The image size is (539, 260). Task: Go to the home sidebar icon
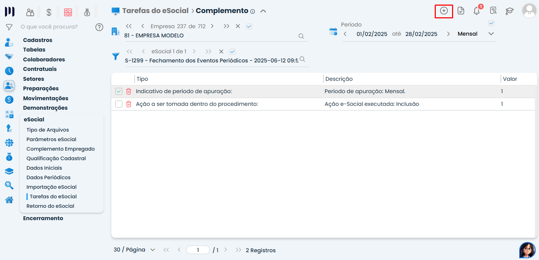click(x=9, y=200)
